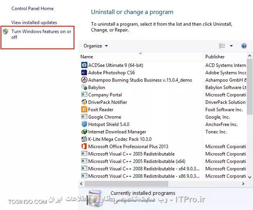Viewport: 253px width, 210px height.
Task: Open Control Panel Home link
Action: pos(32,8)
